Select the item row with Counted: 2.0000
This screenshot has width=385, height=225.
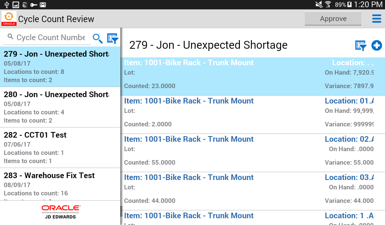[253, 115]
